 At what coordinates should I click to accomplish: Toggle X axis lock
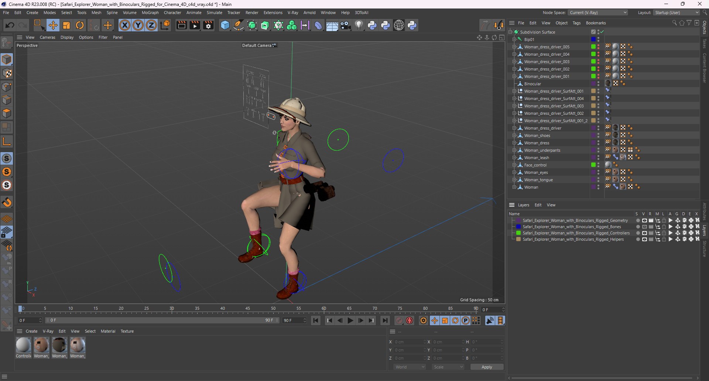click(125, 25)
